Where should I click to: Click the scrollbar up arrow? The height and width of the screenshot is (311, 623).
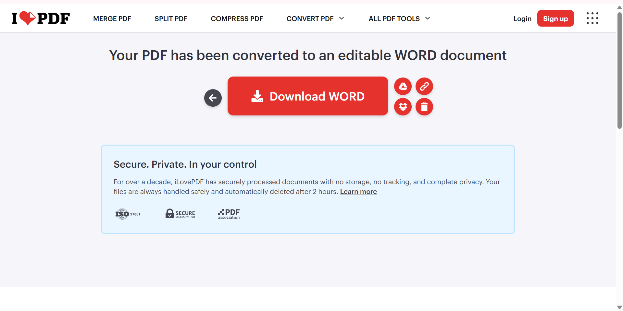(x=619, y=7)
